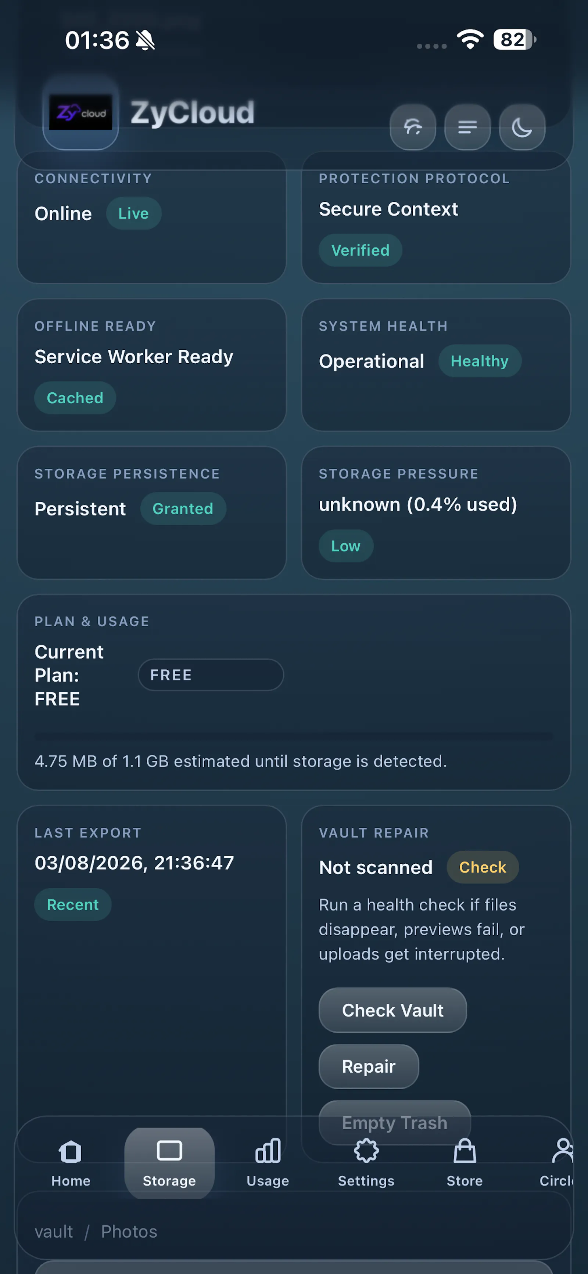The width and height of the screenshot is (588, 1274).
Task: Tap the Check badge in Vault Repair
Action: click(483, 867)
